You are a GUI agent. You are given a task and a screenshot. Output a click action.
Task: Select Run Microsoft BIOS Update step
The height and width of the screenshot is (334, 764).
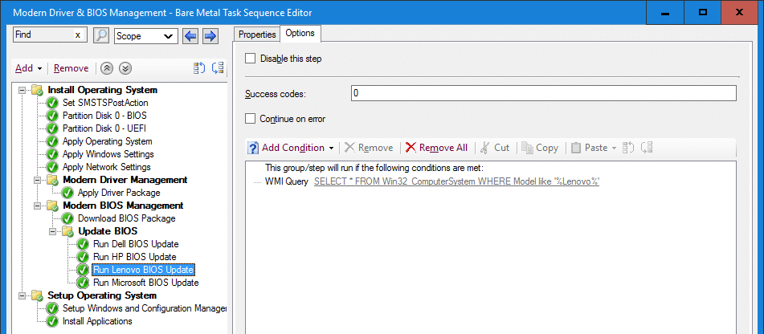click(x=145, y=283)
